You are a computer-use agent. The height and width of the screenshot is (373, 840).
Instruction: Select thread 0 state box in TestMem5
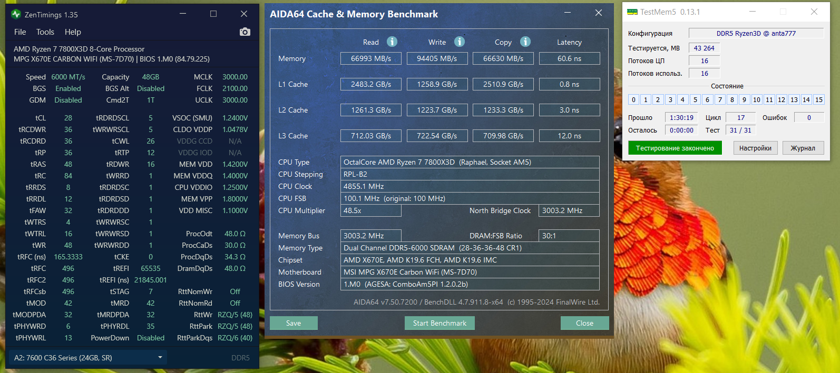pyautogui.click(x=633, y=99)
